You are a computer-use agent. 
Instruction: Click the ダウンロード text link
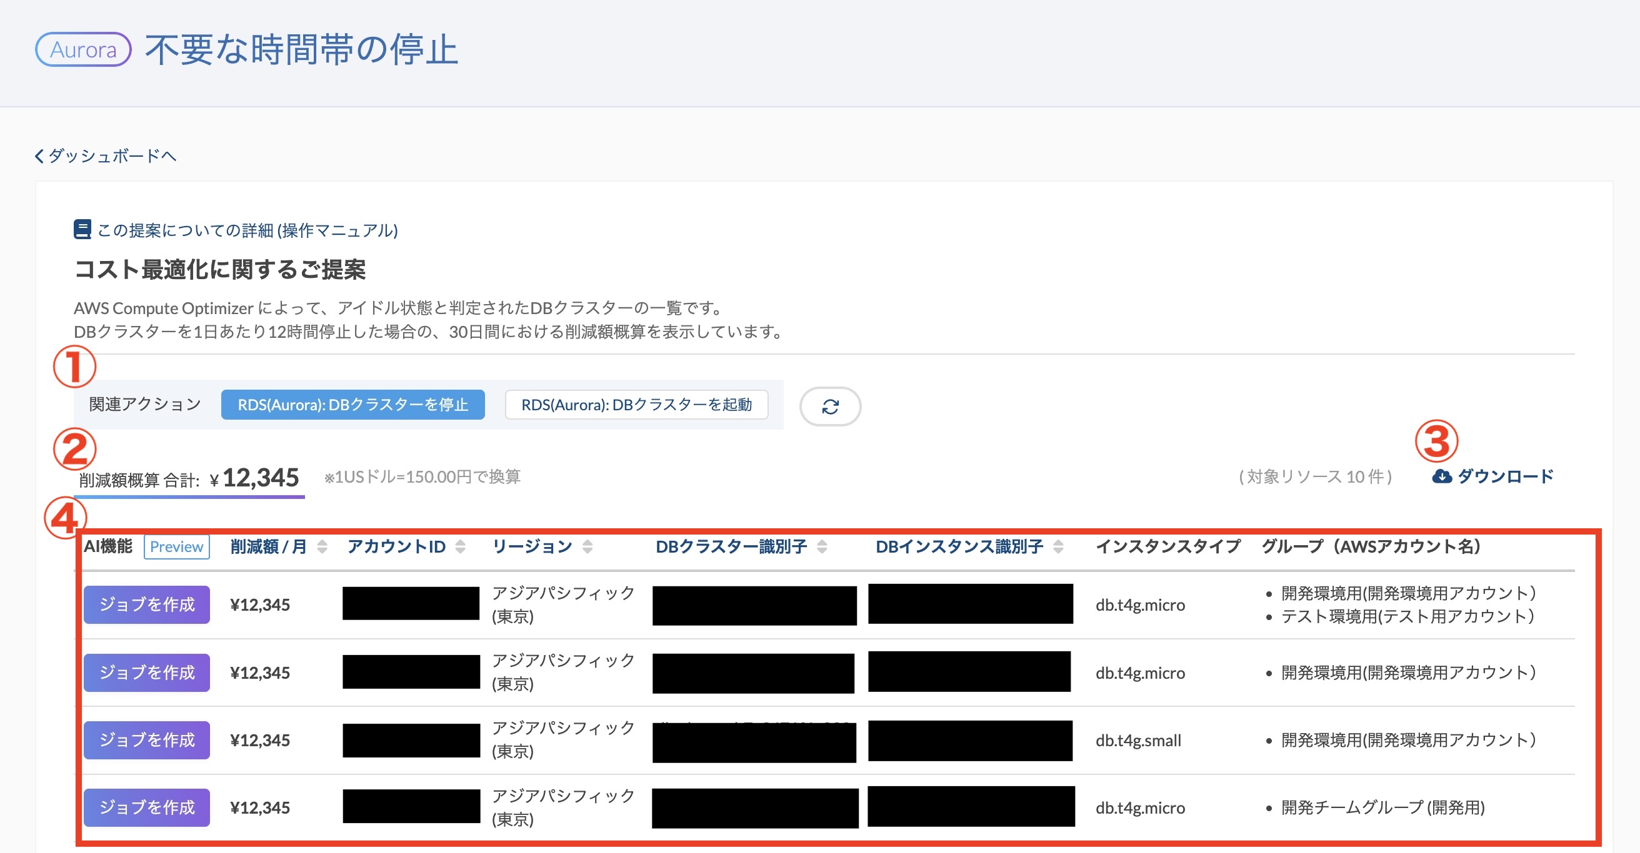coord(1506,476)
